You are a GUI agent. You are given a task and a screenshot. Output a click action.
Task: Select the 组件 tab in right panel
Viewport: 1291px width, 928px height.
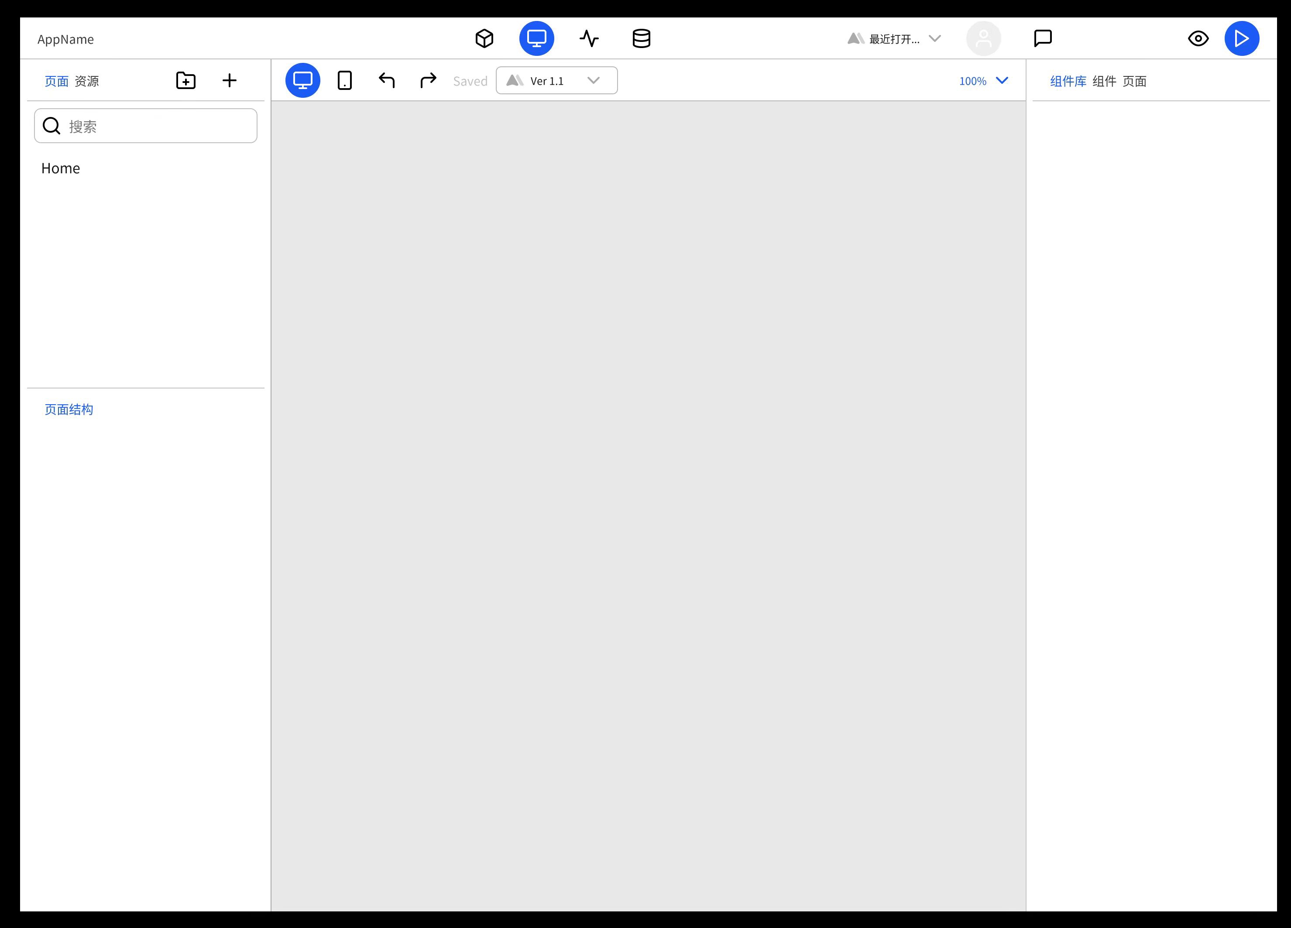click(x=1104, y=81)
